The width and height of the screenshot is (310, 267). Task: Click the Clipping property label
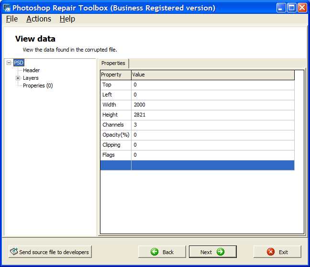tap(111, 145)
